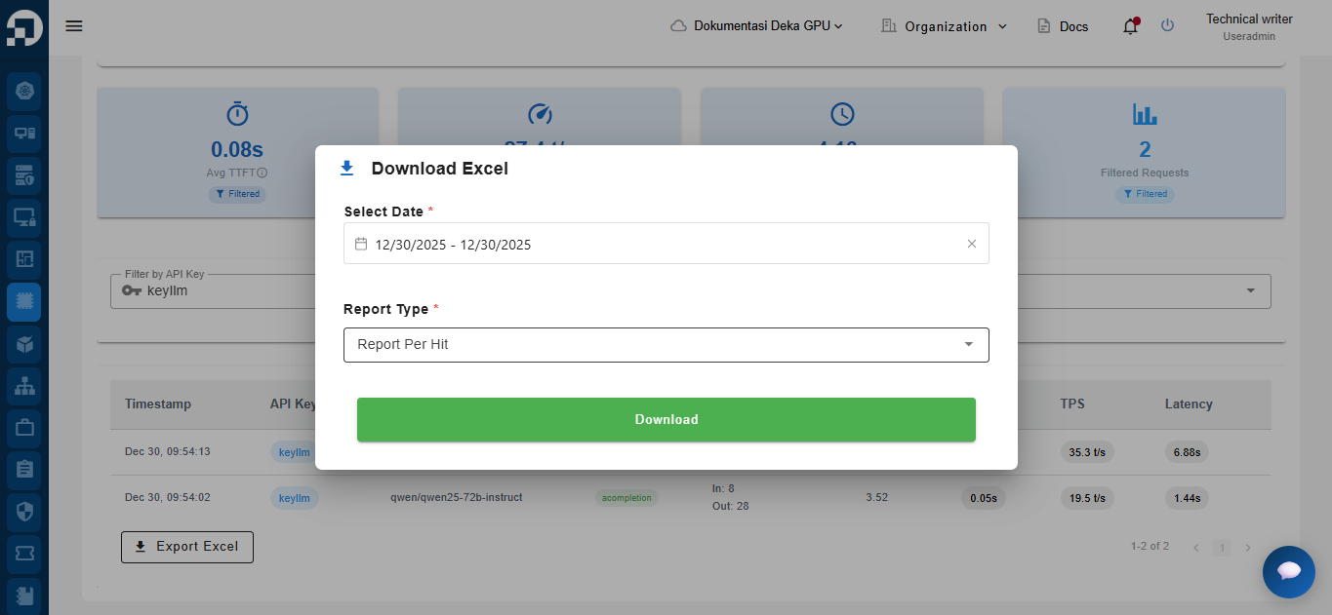
Task: Click the Select Date input field
Action: pos(654,244)
